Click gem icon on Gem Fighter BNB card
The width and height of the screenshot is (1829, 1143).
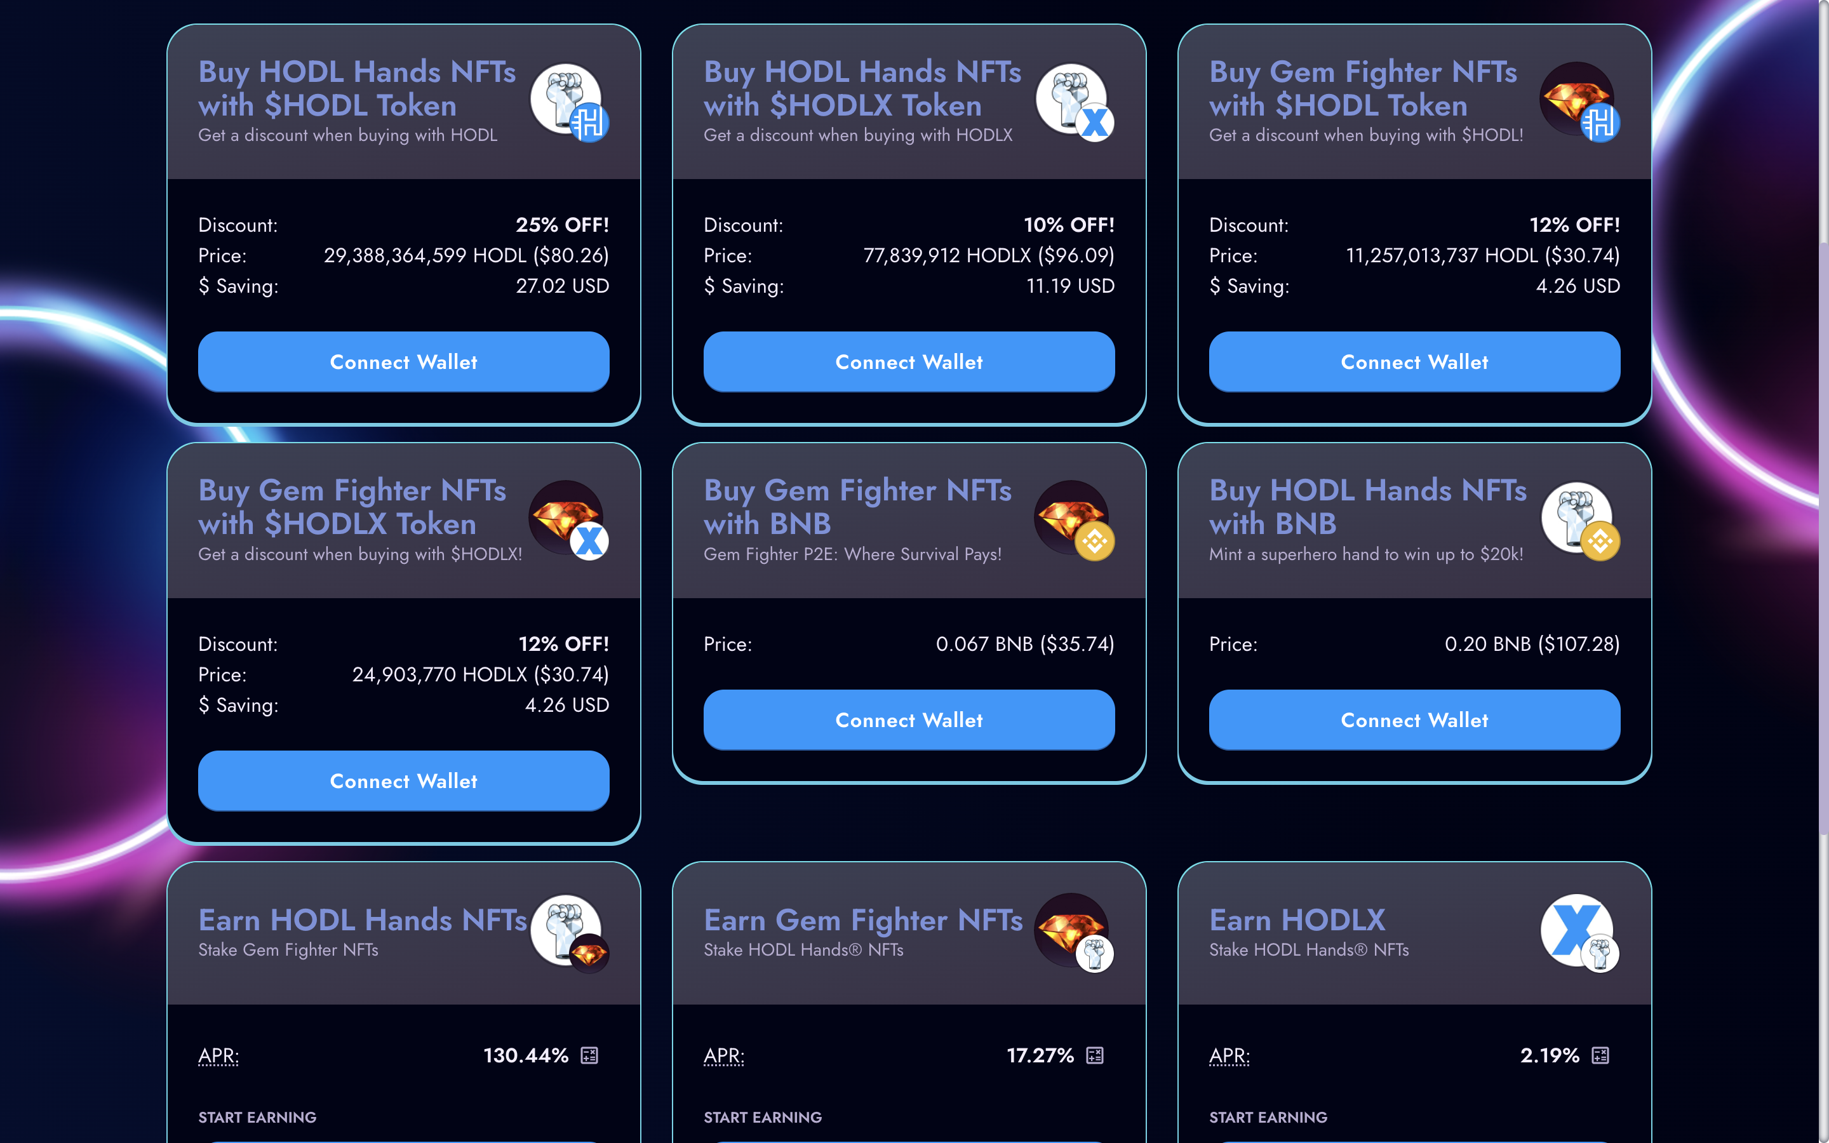coord(1072,518)
